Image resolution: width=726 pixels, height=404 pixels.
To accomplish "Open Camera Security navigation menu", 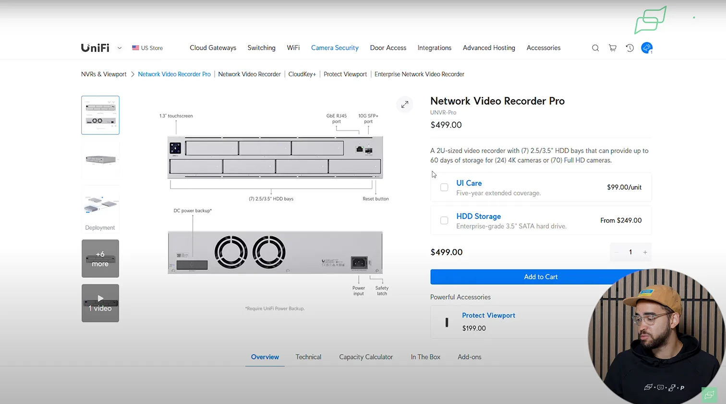I will click(x=335, y=48).
